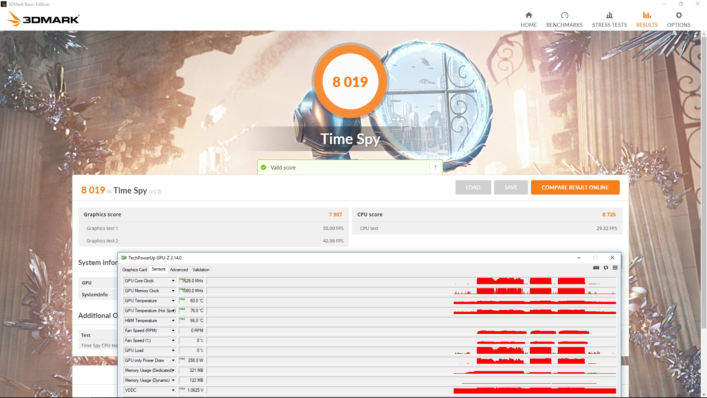Expand the Fan Speed (RPM) dropdown
The image size is (707, 398).
(x=173, y=331)
